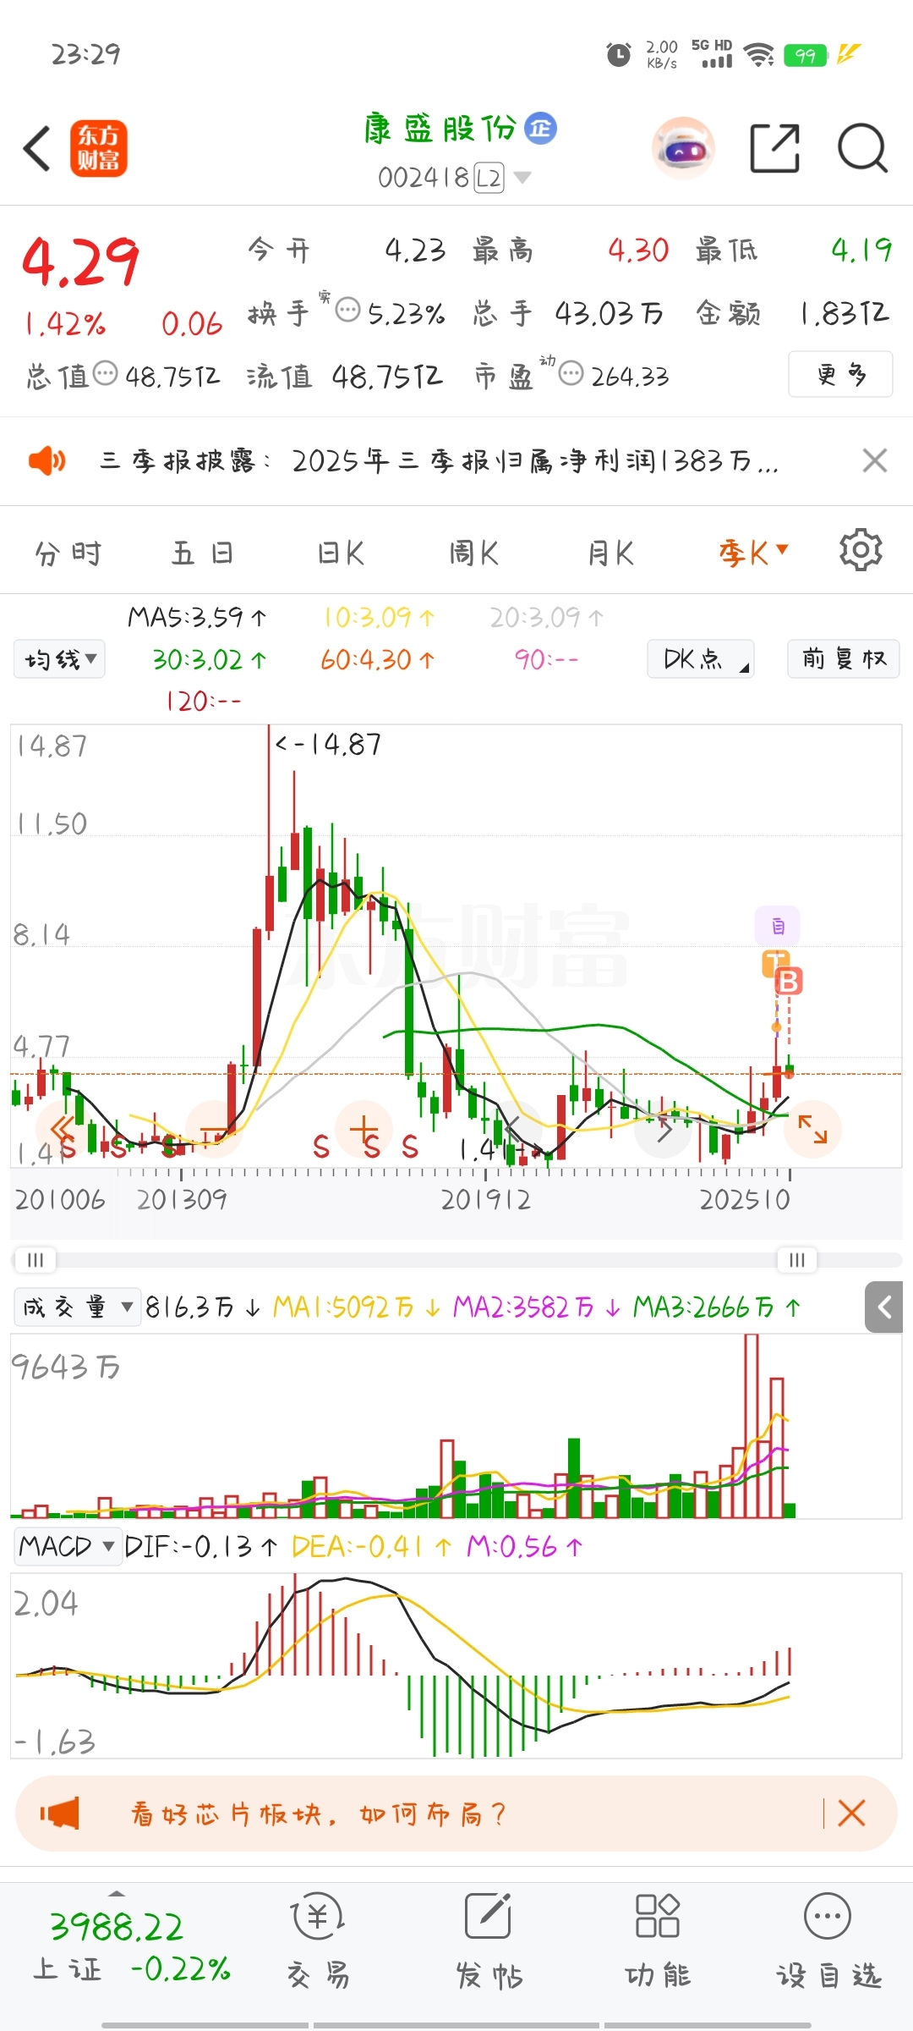Grab the left handle of chart range slider
This screenshot has height=2031, width=913.
[35, 1260]
